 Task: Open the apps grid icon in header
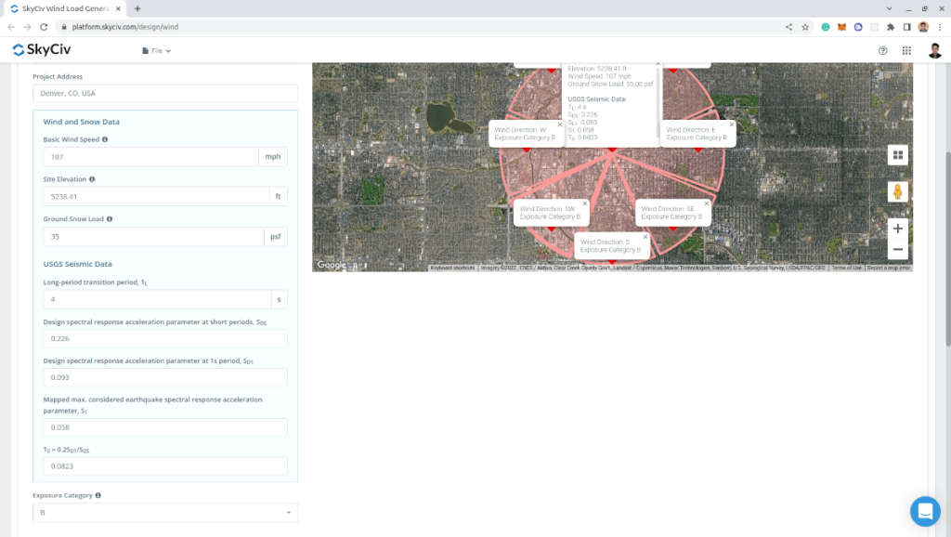[x=906, y=50]
